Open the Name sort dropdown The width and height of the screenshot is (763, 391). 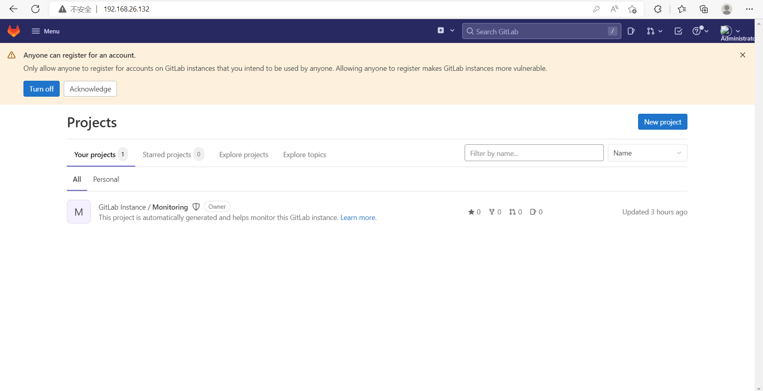tap(647, 153)
